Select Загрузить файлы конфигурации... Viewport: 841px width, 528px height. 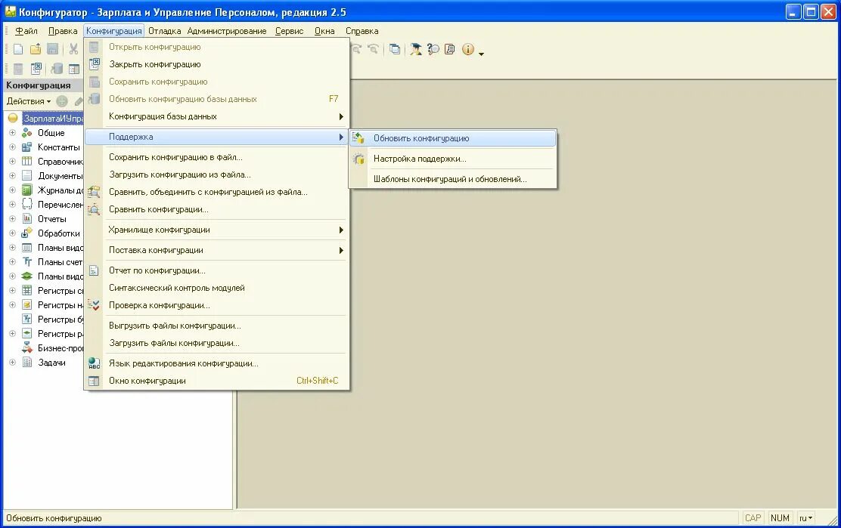(217, 343)
